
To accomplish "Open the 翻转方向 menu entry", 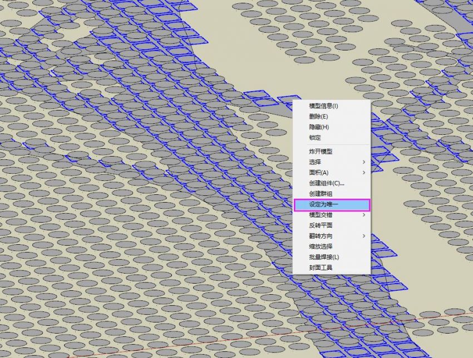I will pos(332,236).
